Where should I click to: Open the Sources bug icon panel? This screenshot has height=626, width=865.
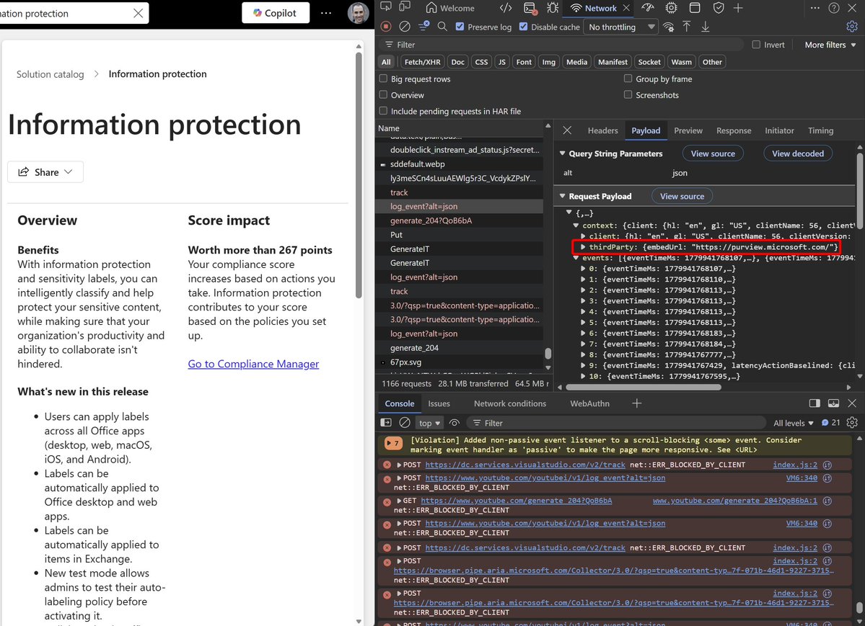click(x=552, y=8)
